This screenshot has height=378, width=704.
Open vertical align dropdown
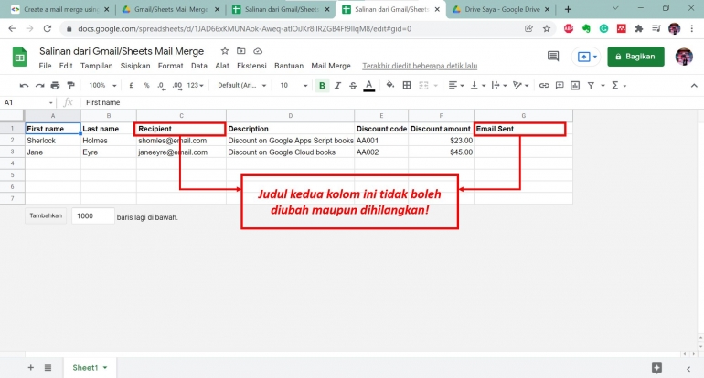coord(477,85)
